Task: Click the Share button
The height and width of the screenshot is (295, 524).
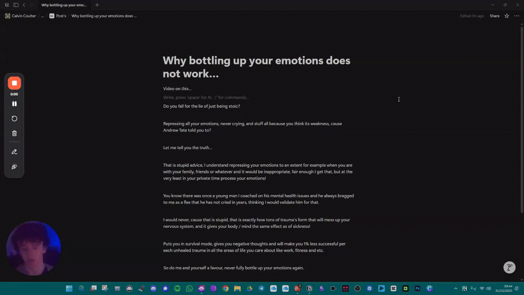Action: (x=494, y=16)
